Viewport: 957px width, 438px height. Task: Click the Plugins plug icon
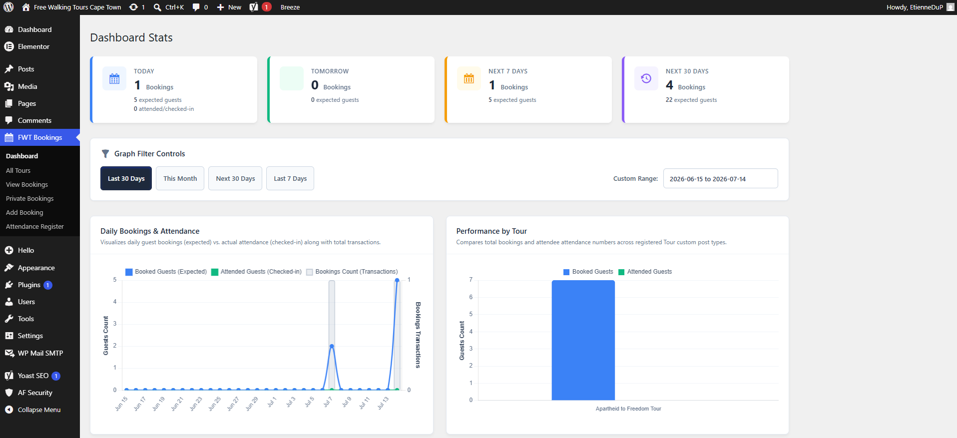pos(9,285)
